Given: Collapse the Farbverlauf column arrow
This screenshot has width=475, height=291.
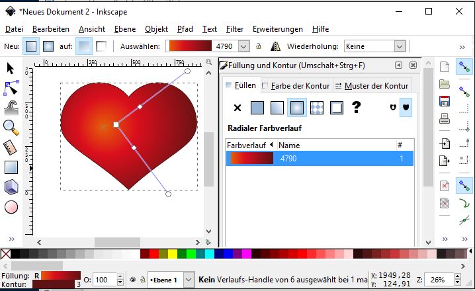Looking at the screenshot, I should pyautogui.click(x=271, y=145).
